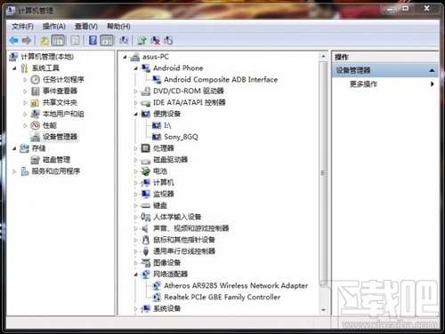This screenshot has width=445, height=334.
Task: Toggle the action pane toolbar button
Action: 107,40
